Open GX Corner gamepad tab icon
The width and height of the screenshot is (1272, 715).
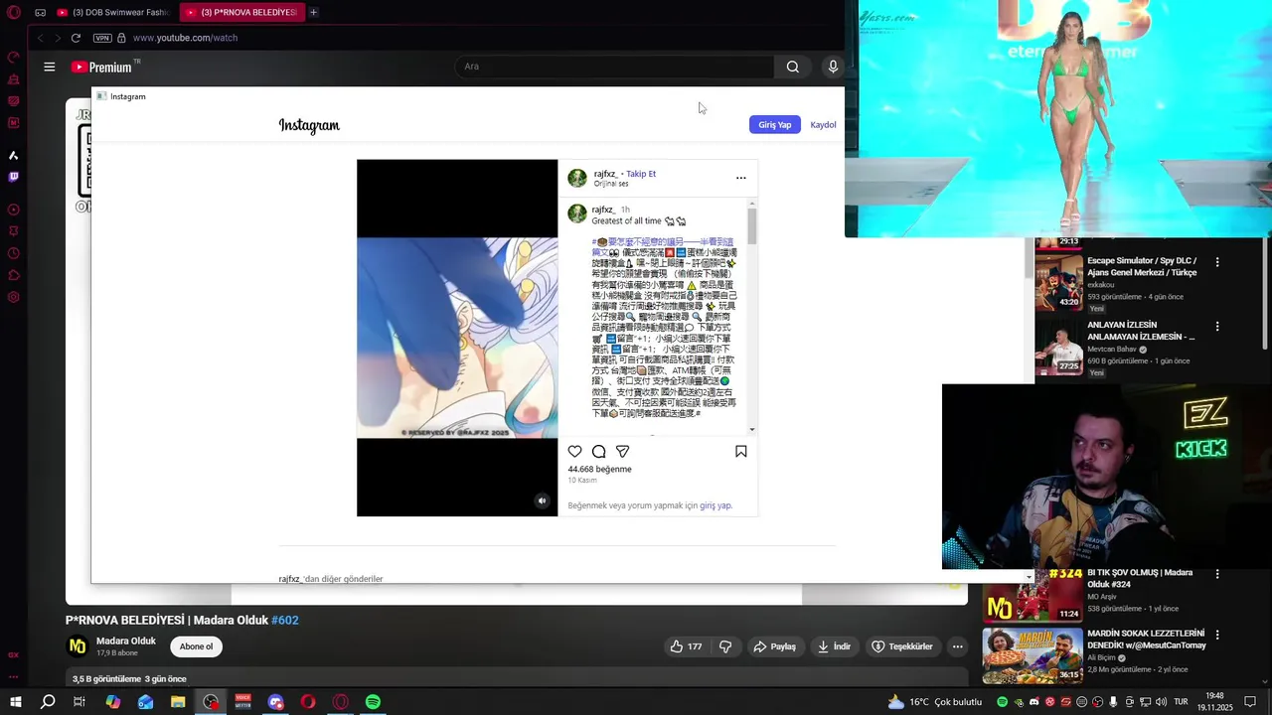point(40,12)
